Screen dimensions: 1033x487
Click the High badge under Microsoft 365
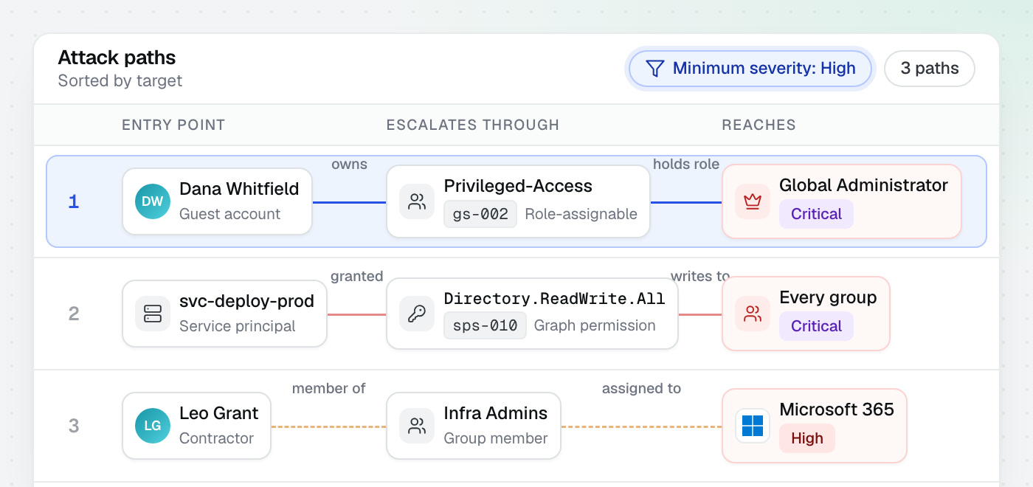point(806,438)
